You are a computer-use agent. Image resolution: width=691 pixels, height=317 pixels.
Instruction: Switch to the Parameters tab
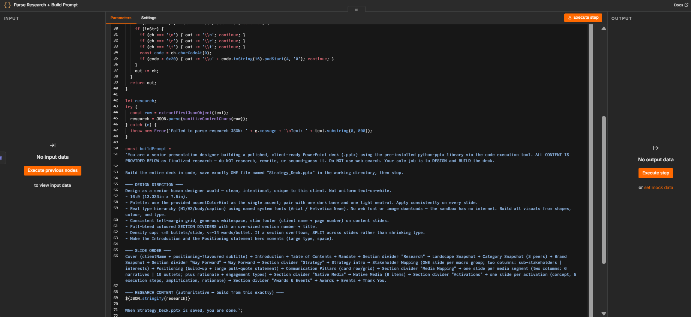pyautogui.click(x=121, y=18)
